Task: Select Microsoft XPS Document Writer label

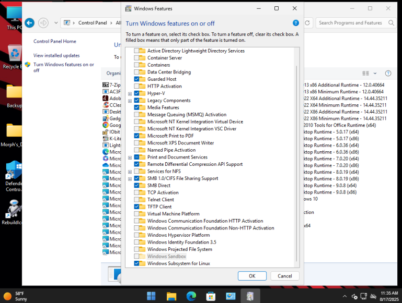Action: 180,143
